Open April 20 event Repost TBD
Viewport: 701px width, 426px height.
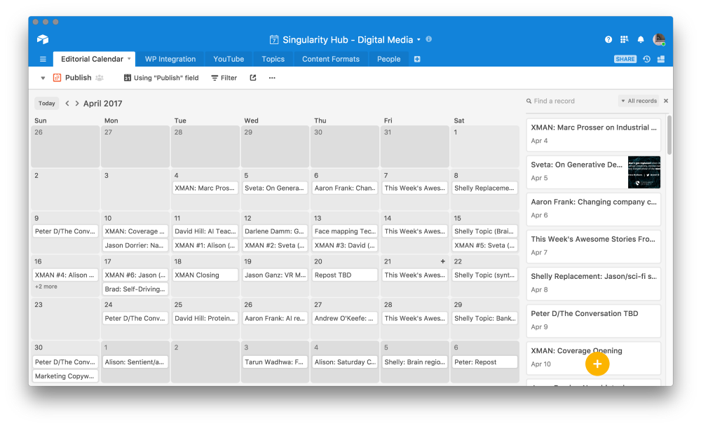(x=345, y=275)
